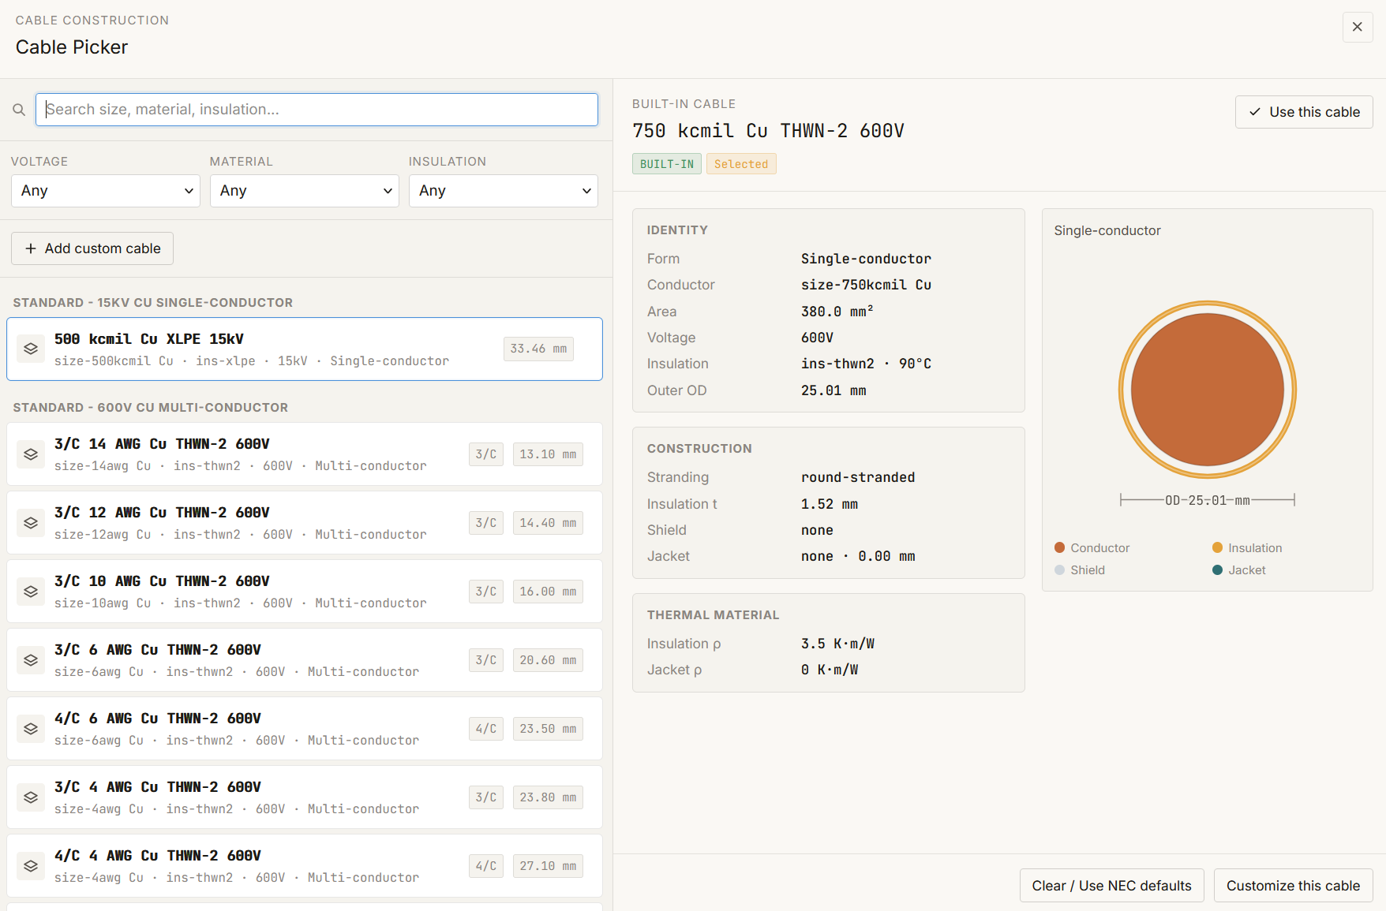The height and width of the screenshot is (911, 1386).
Task: Click the 23.80 mm diameter badge
Action: 548,797
